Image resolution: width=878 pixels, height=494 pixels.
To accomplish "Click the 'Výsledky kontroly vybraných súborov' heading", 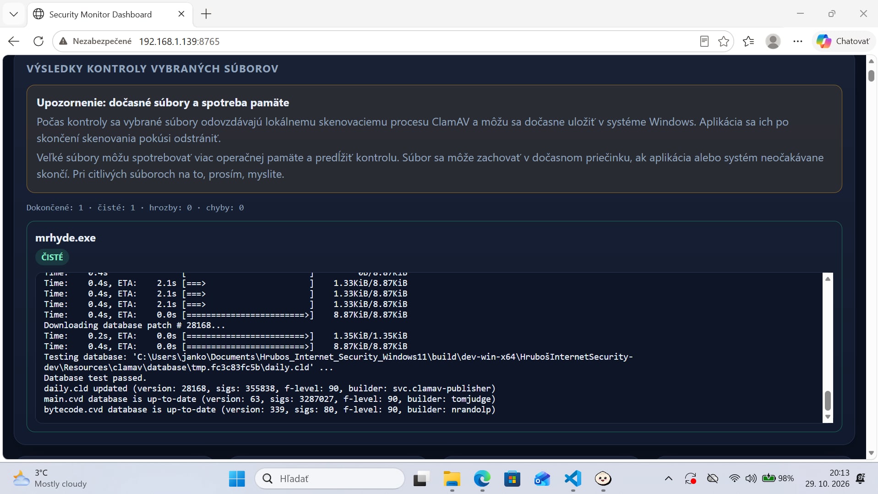I will tap(153, 69).
